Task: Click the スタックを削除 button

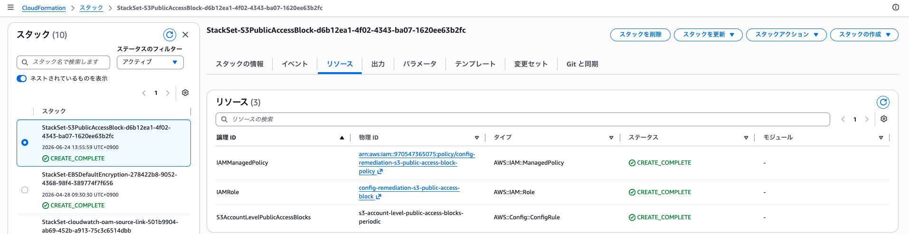Action: pos(640,35)
